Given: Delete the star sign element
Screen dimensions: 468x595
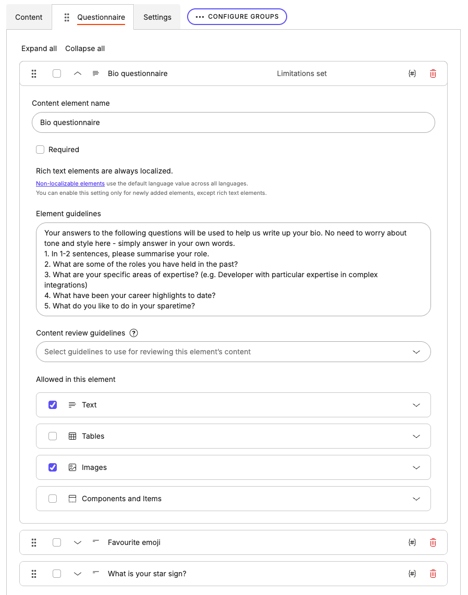Looking at the screenshot, I should [433, 574].
